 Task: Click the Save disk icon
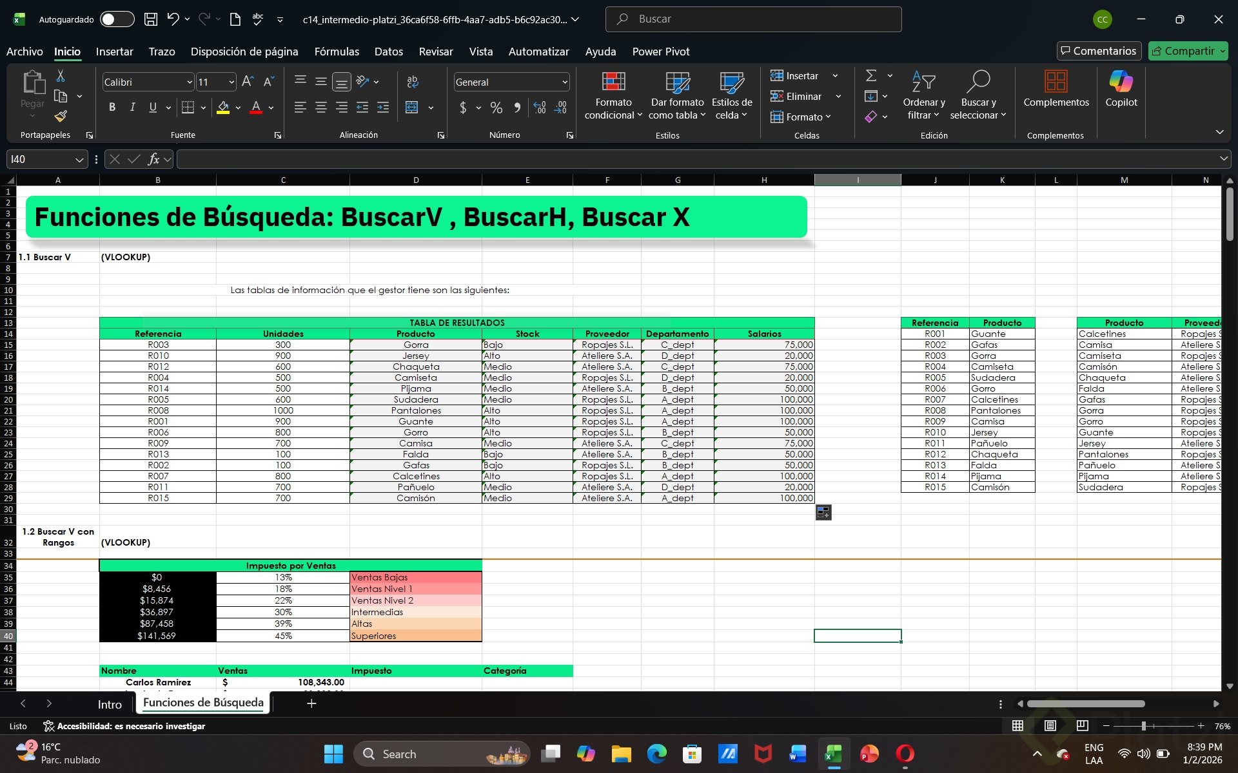pos(150,19)
